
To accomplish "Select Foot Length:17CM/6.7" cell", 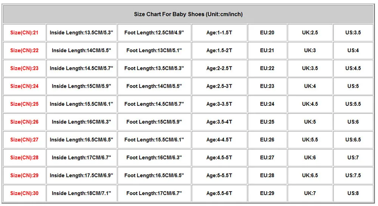I will [154, 193].
